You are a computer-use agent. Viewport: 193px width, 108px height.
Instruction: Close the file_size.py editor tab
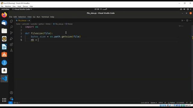point(29,20)
